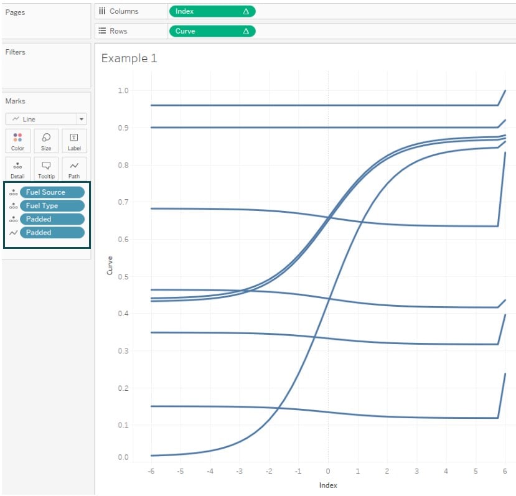Click the Filters shelf label
The width and height of the screenshot is (516, 496).
pyautogui.click(x=15, y=52)
